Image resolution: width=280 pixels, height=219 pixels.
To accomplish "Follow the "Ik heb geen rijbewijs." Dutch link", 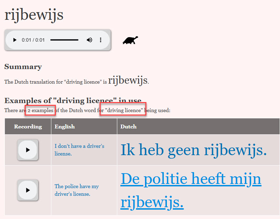I will pyautogui.click(x=194, y=150).
